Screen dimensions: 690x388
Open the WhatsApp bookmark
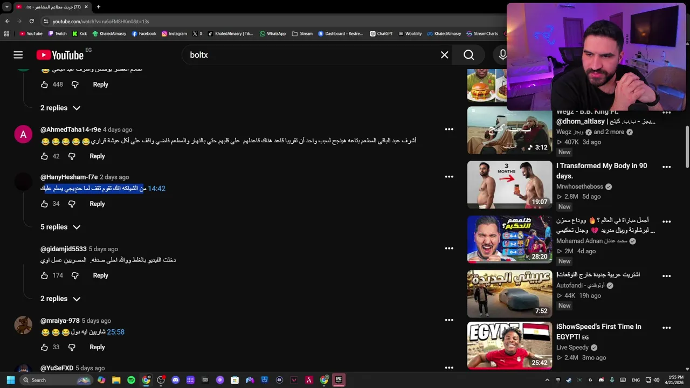273,33
